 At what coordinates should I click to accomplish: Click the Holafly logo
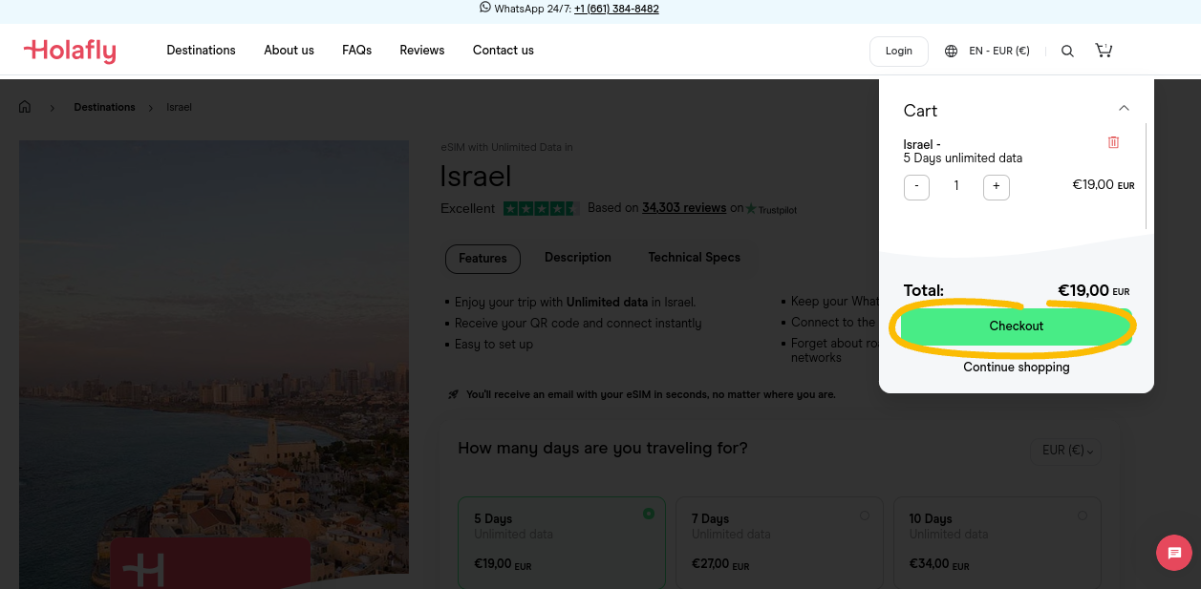pos(70,51)
